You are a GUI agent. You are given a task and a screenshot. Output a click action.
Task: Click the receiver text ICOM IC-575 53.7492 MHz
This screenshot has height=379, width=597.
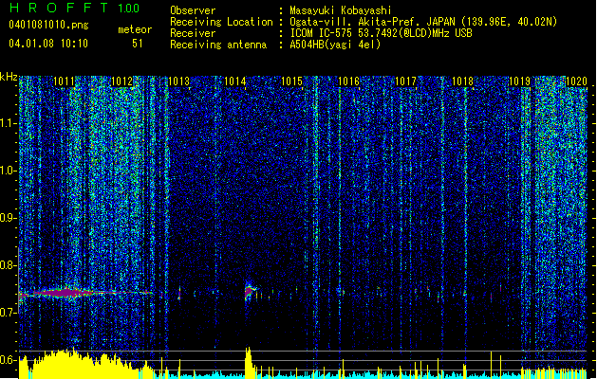pyautogui.click(x=381, y=33)
